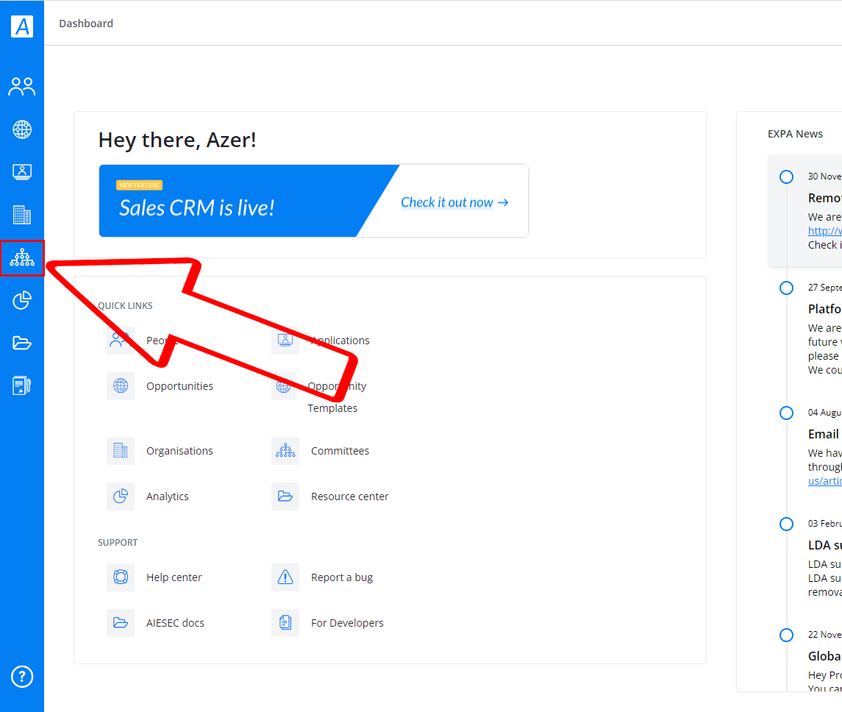Open the Report a bug link
842x712 pixels.
[341, 577]
